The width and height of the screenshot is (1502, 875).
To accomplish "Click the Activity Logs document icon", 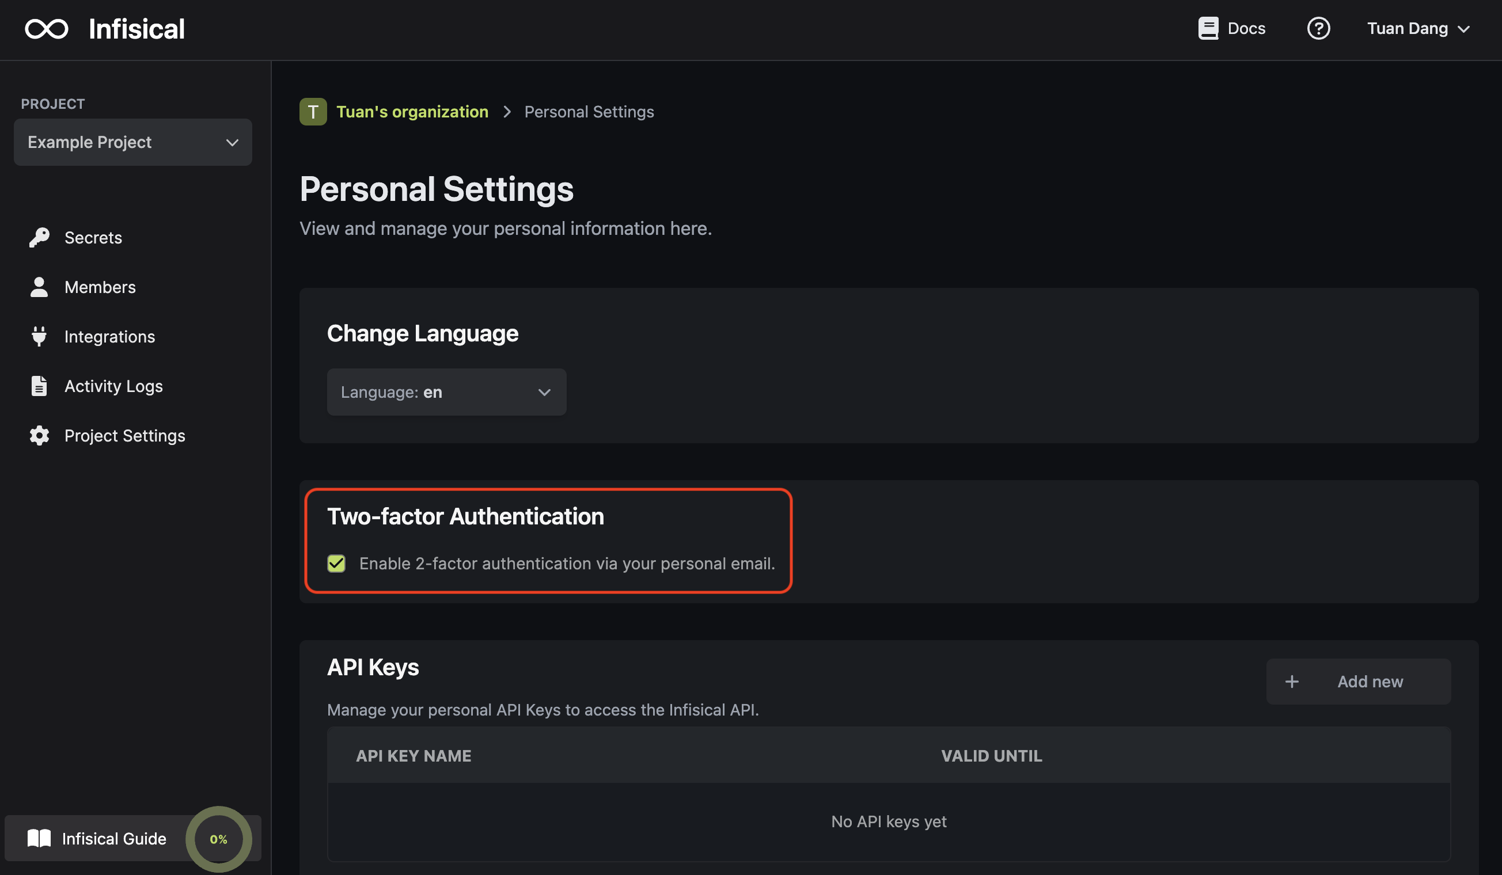I will 39,385.
